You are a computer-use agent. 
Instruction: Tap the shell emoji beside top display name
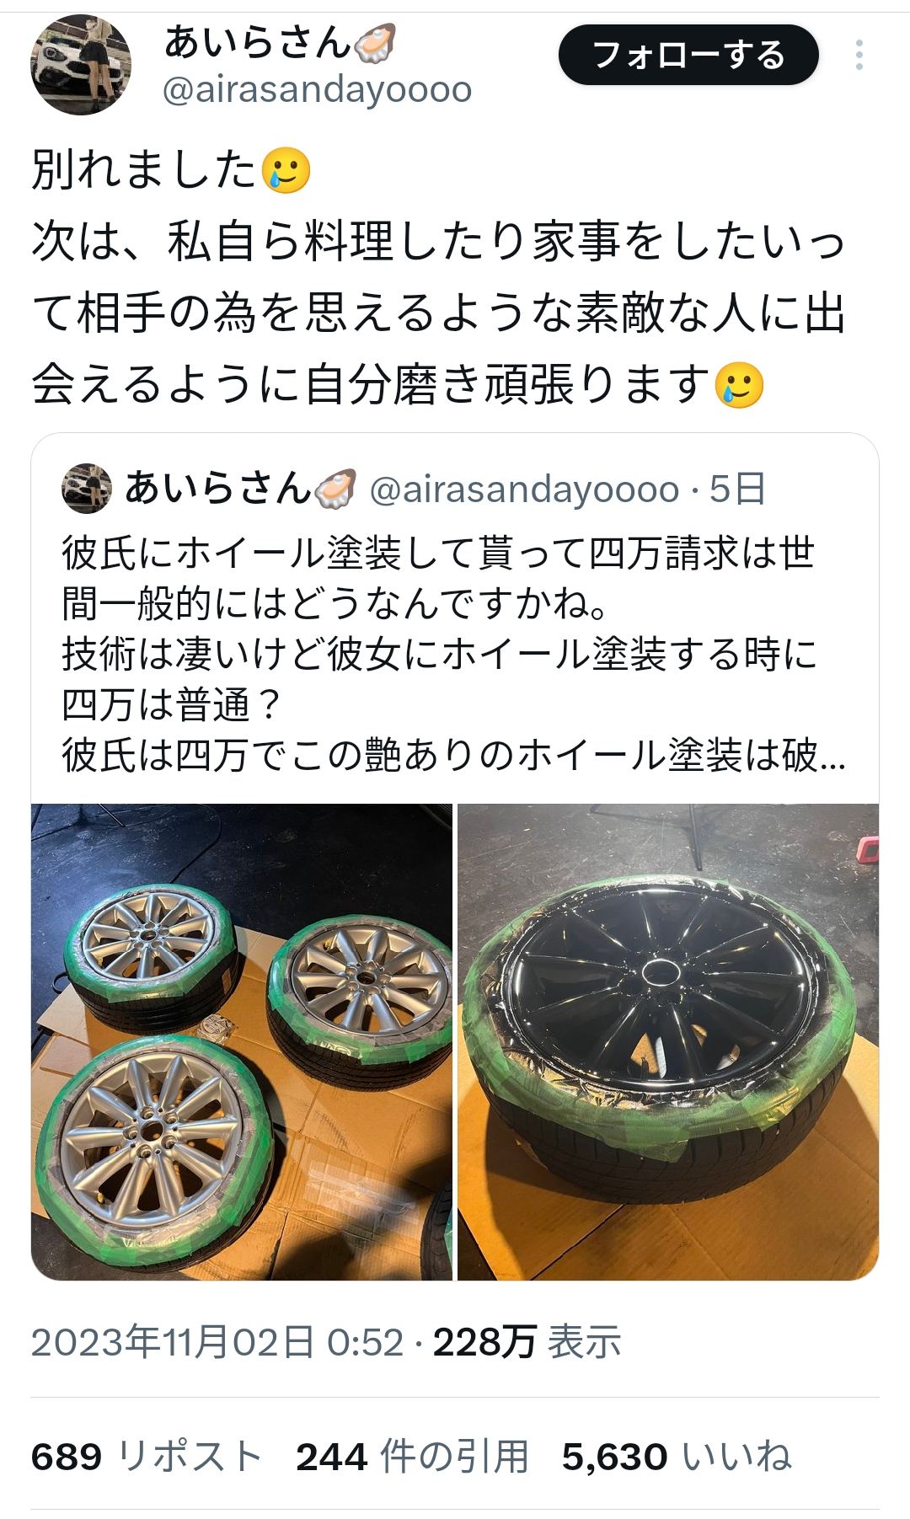click(374, 43)
